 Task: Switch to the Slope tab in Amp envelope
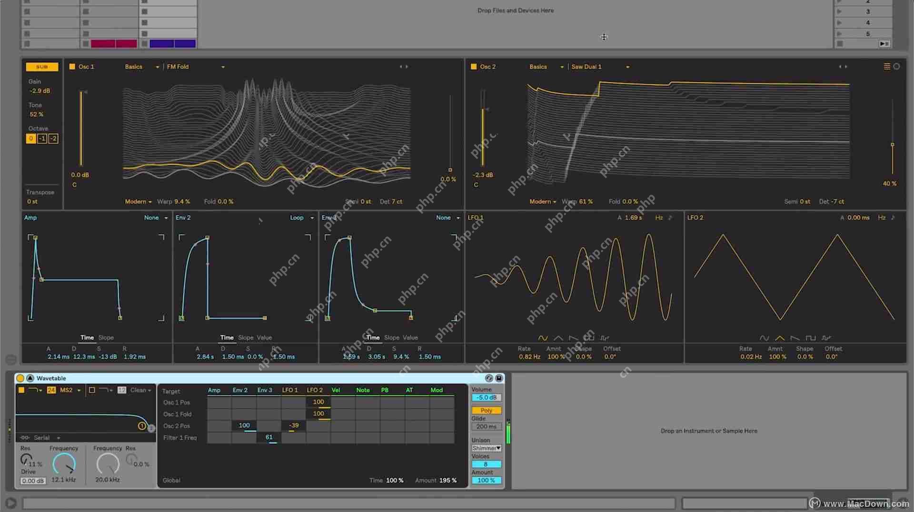tap(106, 337)
